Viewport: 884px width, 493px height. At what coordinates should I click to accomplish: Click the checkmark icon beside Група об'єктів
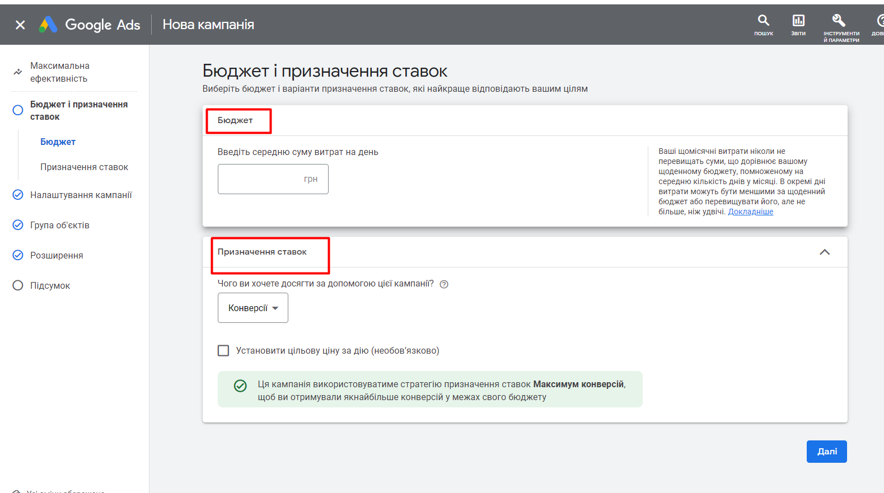point(18,225)
